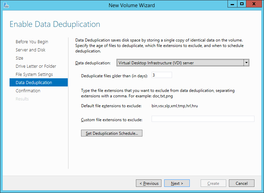Open the Data deduplication dropdown arrow
The height and width of the screenshot is (193, 264).
(x=246, y=63)
